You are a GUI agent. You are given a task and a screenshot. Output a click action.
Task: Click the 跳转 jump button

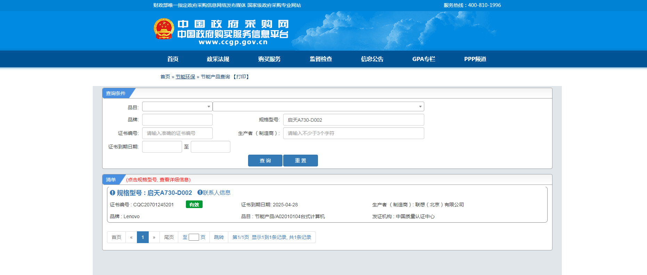219,237
